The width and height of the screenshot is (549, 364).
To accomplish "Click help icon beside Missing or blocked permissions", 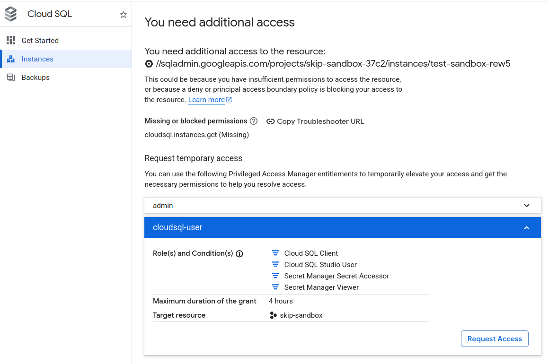I will 254,121.
